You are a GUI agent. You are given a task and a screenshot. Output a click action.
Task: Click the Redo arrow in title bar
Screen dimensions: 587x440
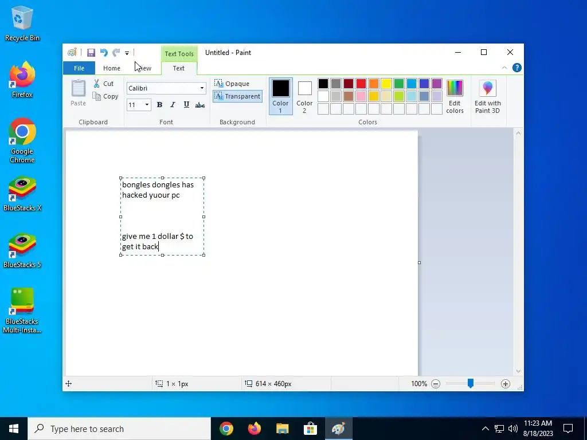coord(116,53)
